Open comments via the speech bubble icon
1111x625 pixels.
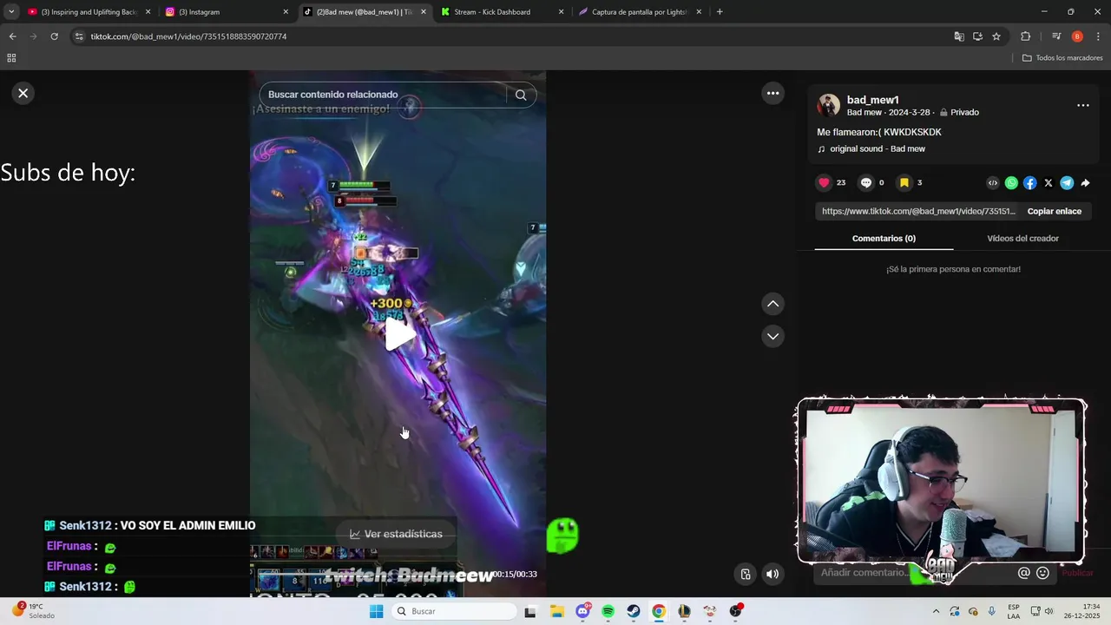(x=865, y=182)
